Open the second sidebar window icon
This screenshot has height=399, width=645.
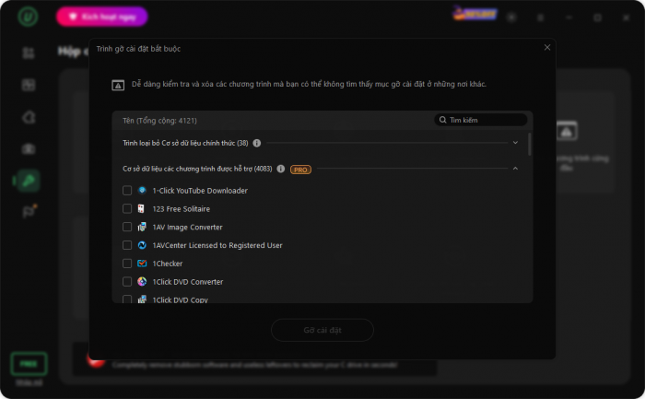point(29,85)
